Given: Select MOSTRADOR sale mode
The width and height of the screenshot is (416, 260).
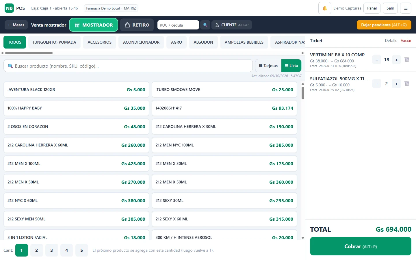Looking at the screenshot, I should pyautogui.click(x=94, y=25).
